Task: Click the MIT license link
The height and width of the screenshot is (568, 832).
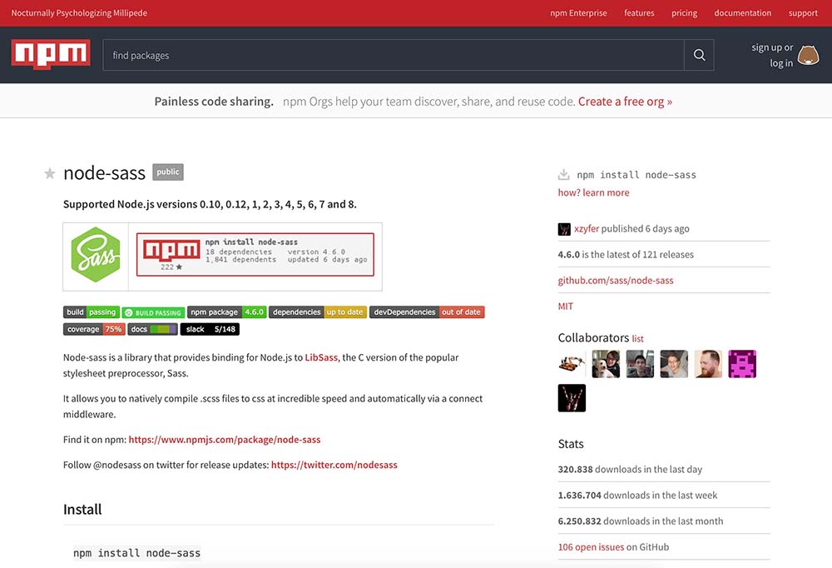Action: point(565,306)
